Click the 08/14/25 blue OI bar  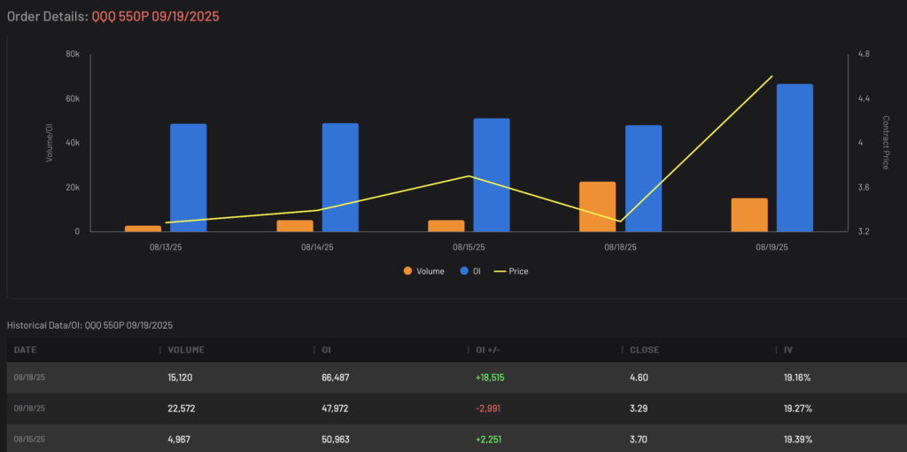pos(340,177)
